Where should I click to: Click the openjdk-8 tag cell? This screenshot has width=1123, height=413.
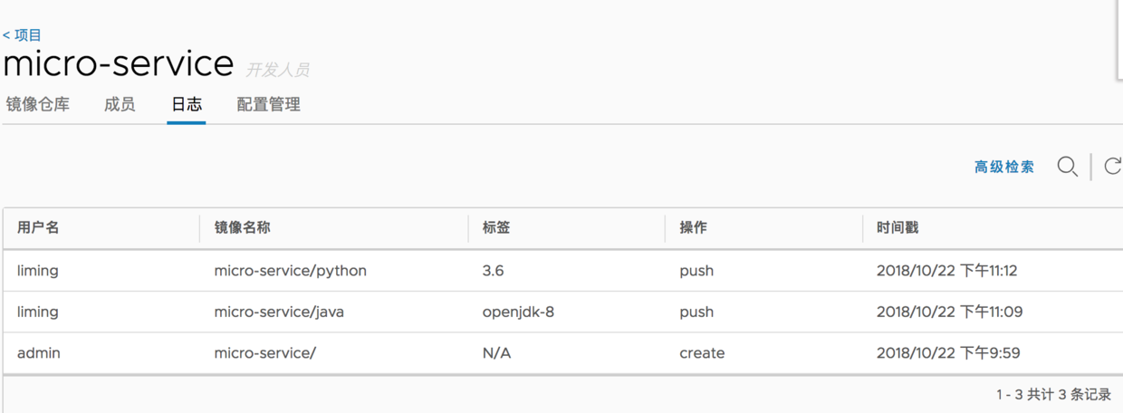coord(518,312)
